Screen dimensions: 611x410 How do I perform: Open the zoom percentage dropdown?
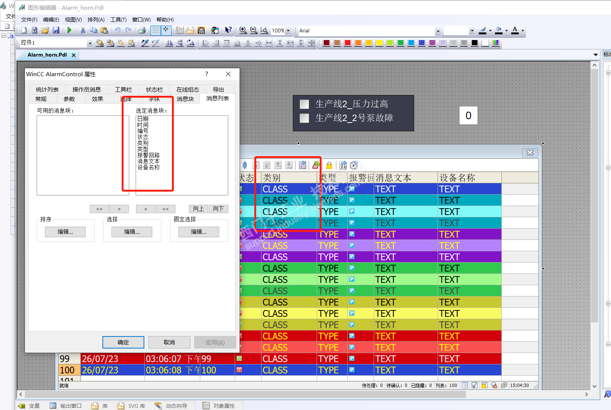point(288,31)
